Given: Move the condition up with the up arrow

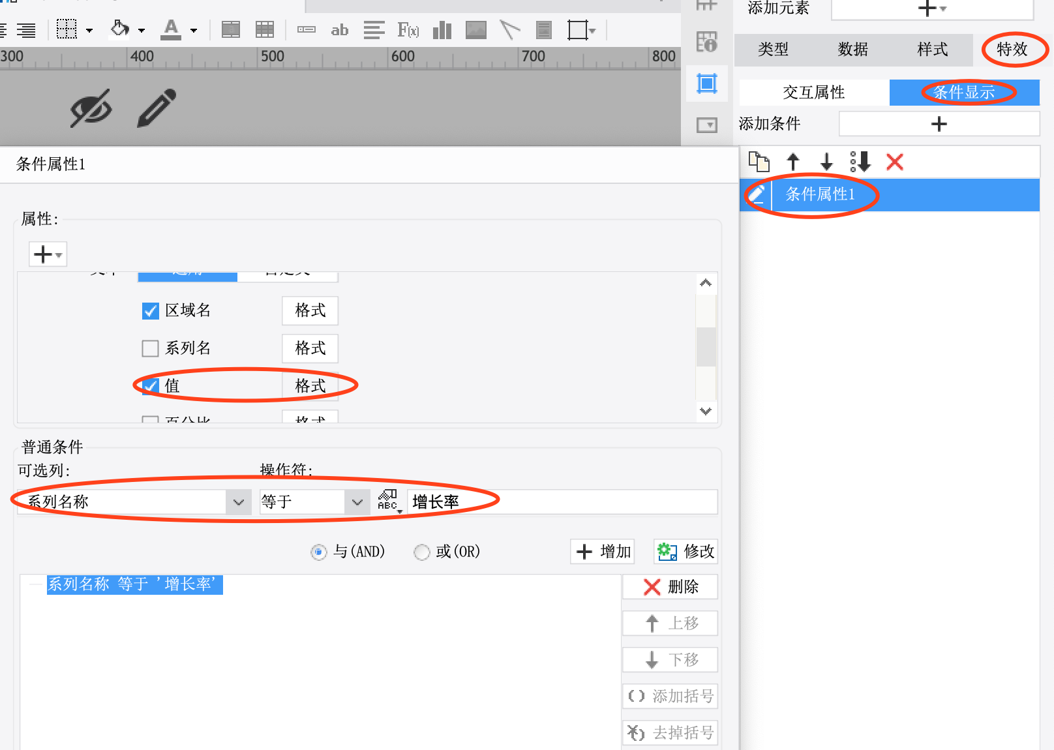Looking at the screenshot, I should tap(793, 161).
